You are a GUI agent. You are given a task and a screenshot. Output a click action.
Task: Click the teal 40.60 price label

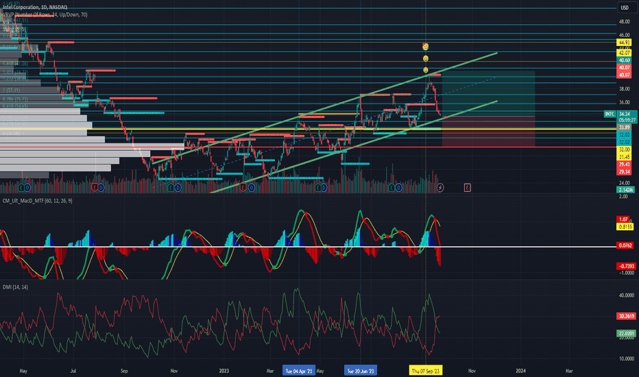[625, 60]
